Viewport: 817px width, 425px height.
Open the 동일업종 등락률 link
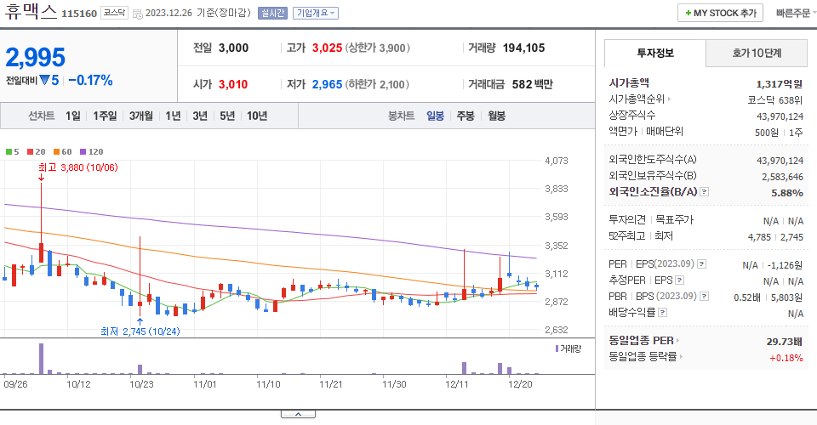coord(646,357)
